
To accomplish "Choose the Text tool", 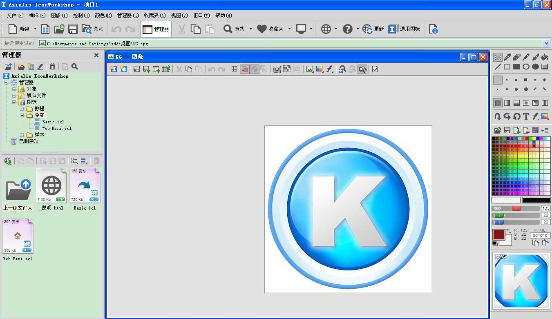I will 526,116.
